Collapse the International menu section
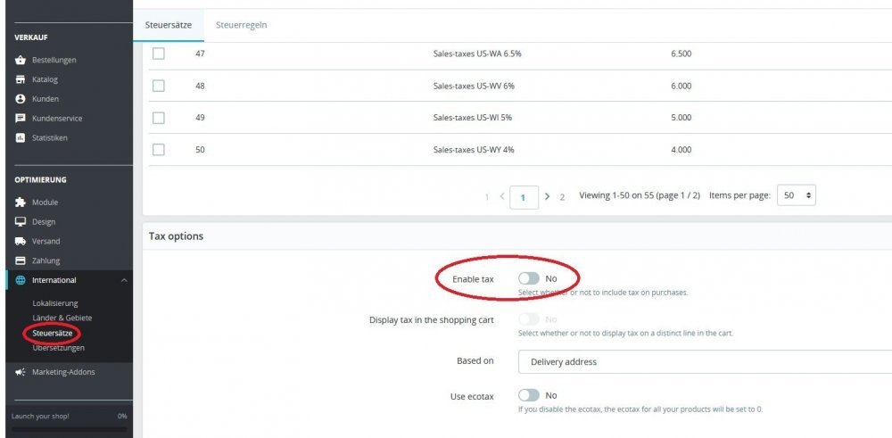Viewport: 892px width, 438px height. click(124, 281)
